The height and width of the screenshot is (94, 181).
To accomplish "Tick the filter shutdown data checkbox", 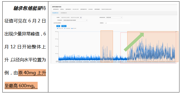I will [x=62, y=23].
